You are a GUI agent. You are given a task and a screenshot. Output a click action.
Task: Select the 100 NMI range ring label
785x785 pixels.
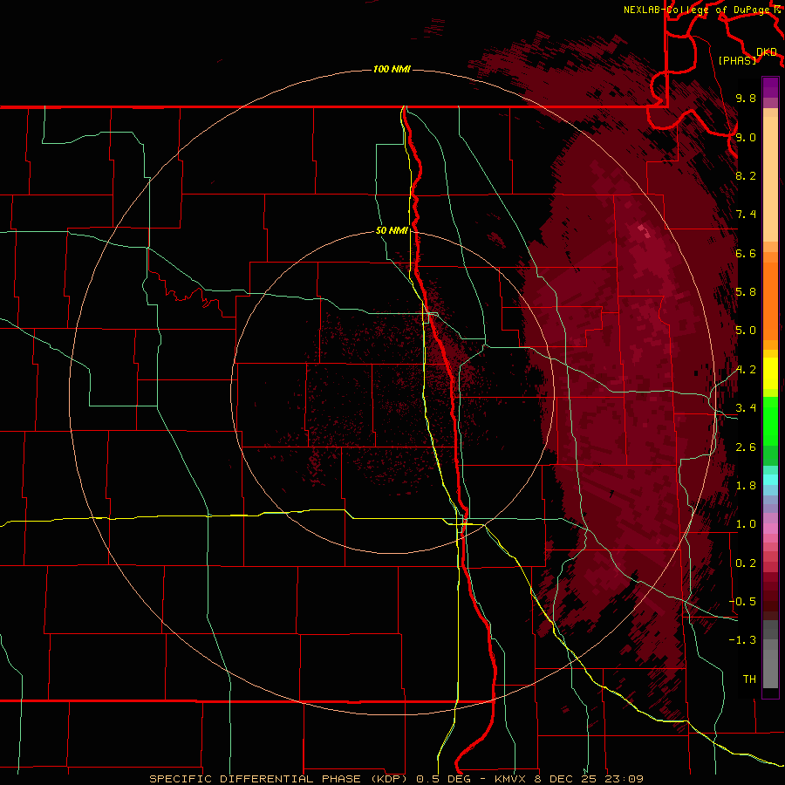[x=392, y=69]
